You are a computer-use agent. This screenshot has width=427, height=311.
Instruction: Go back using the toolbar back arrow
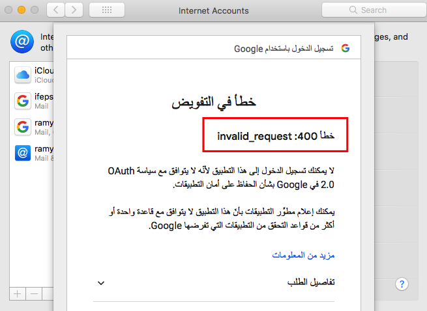point(55,10)
